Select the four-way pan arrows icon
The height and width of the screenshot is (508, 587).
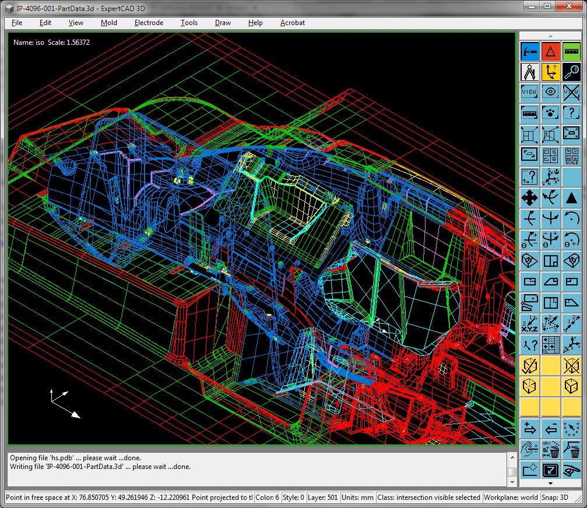pyautogui.click(x=529, y=197)
